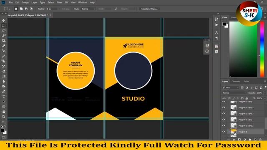Open the Fill slider arrow
Screen dimensions: 267x150
pyautogui.click(x=265, y=98)
